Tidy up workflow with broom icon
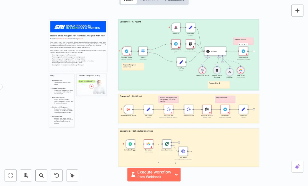Viewport: 308px width, 186px height. coord(72,175)
